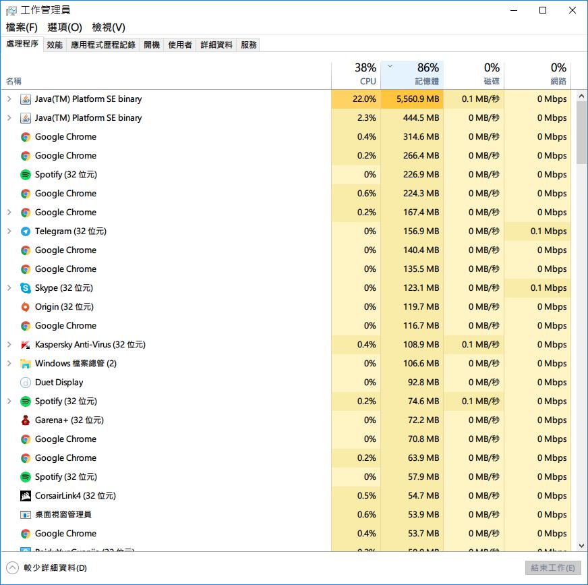Open the 檔案(F) menu

pos(22,28)
